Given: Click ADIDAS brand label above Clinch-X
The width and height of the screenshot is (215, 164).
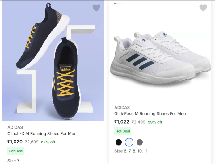Looking at the screenshot, I should pos(15,127).
